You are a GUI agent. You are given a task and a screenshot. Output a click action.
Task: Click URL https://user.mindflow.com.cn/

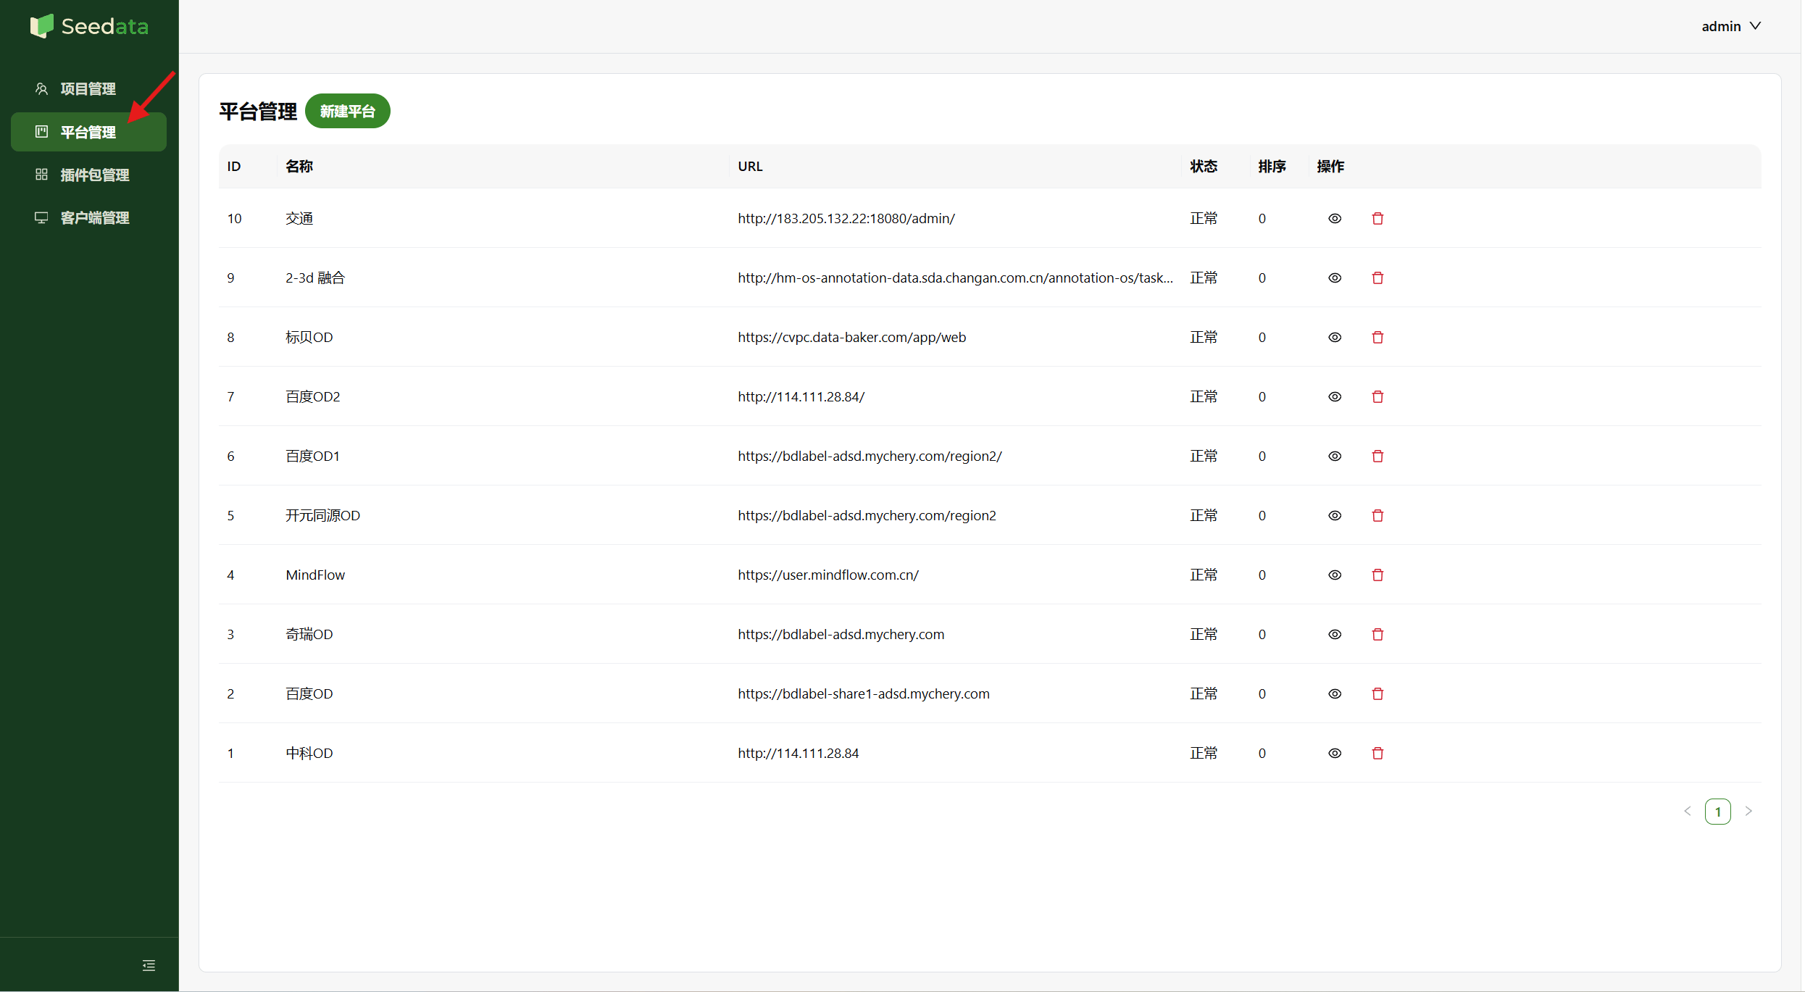point(828,575)
